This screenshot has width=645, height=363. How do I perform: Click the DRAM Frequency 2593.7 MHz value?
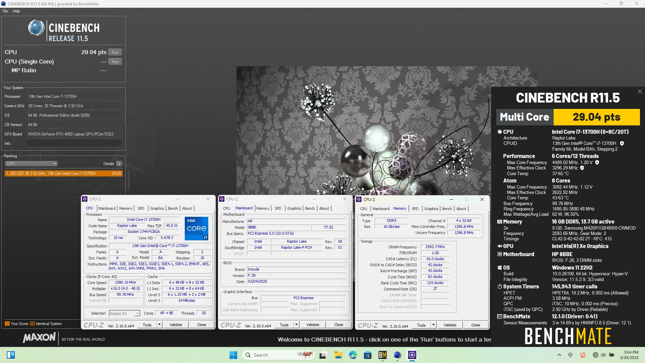click(x=435, y=247)
